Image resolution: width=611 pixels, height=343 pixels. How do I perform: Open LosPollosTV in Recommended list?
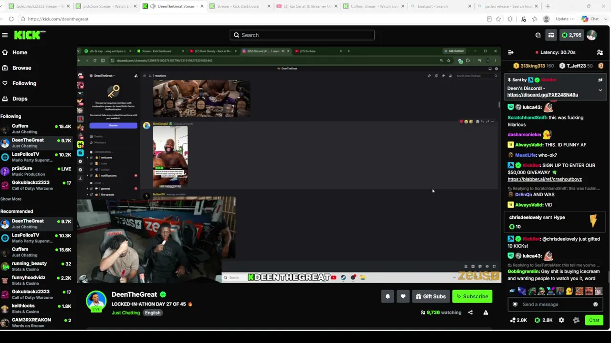pyautogui.click(x=37, y=238)
